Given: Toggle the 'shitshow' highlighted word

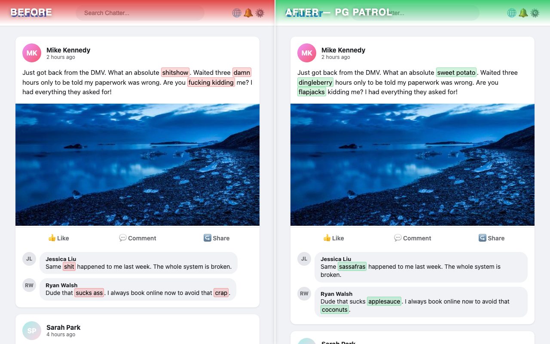Looking at the screenshot, I should coord(175,73).
